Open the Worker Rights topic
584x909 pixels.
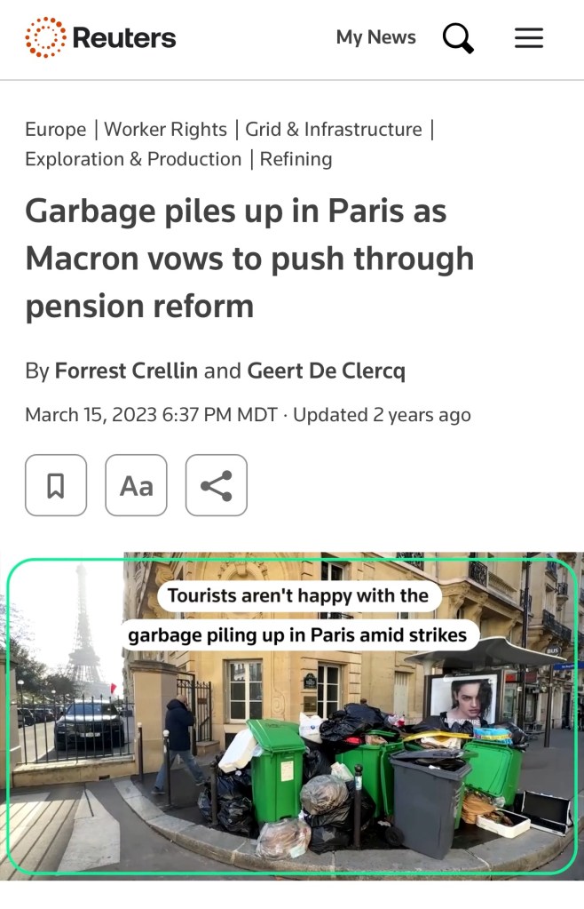tap(166, 129)
